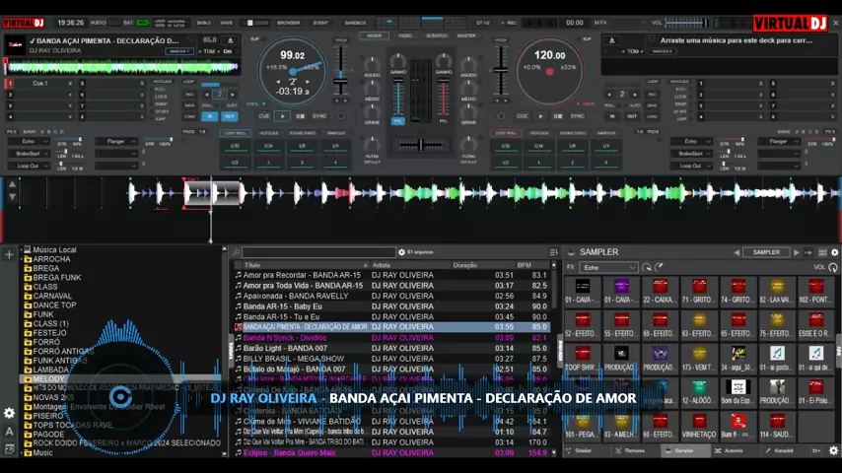Screen dimensions: 842x473
Task: Toggle ROLL loop mode on left deck
Action: click(x=207, y=105)
